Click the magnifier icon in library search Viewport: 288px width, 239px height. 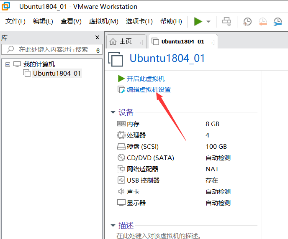(x=10, y=49)
